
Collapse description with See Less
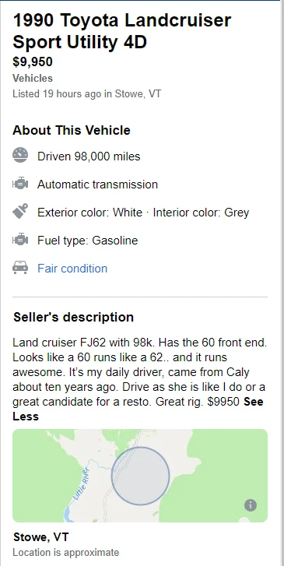(x=138, y=409)
